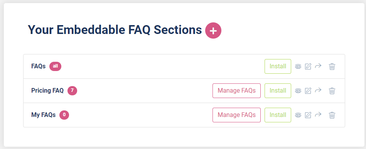Add a new FAQ section with plus button
This screenshot has width=366, height=149.
[213, 30]
